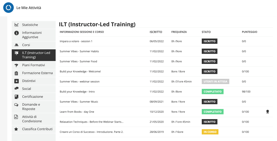
Task: Click the IN CORSO status badge
Action: [x=210, y=132]
